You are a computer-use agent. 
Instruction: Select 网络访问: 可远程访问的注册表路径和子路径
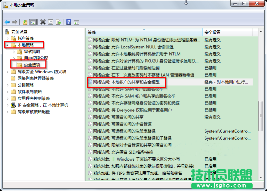[132, 138]
